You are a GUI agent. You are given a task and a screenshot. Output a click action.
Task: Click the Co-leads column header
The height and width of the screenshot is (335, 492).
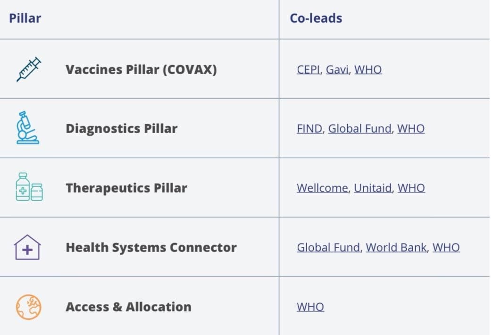316,18
